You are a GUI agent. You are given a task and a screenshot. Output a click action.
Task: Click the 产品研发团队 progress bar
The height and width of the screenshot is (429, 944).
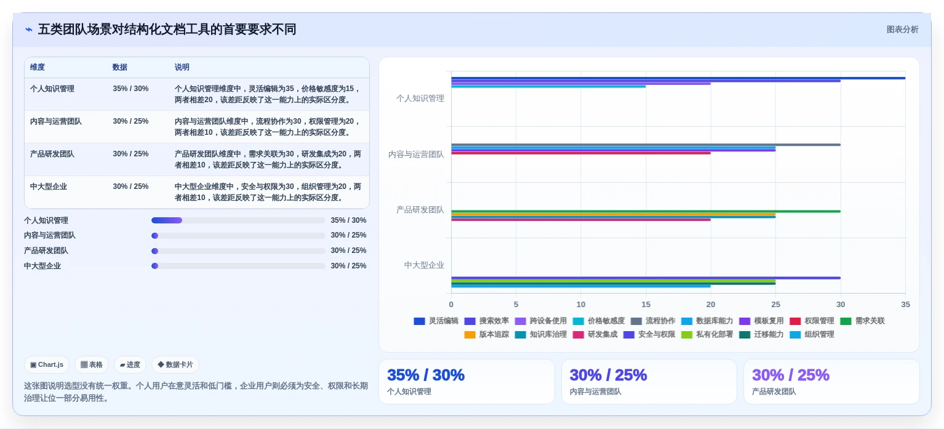[238, 251]
